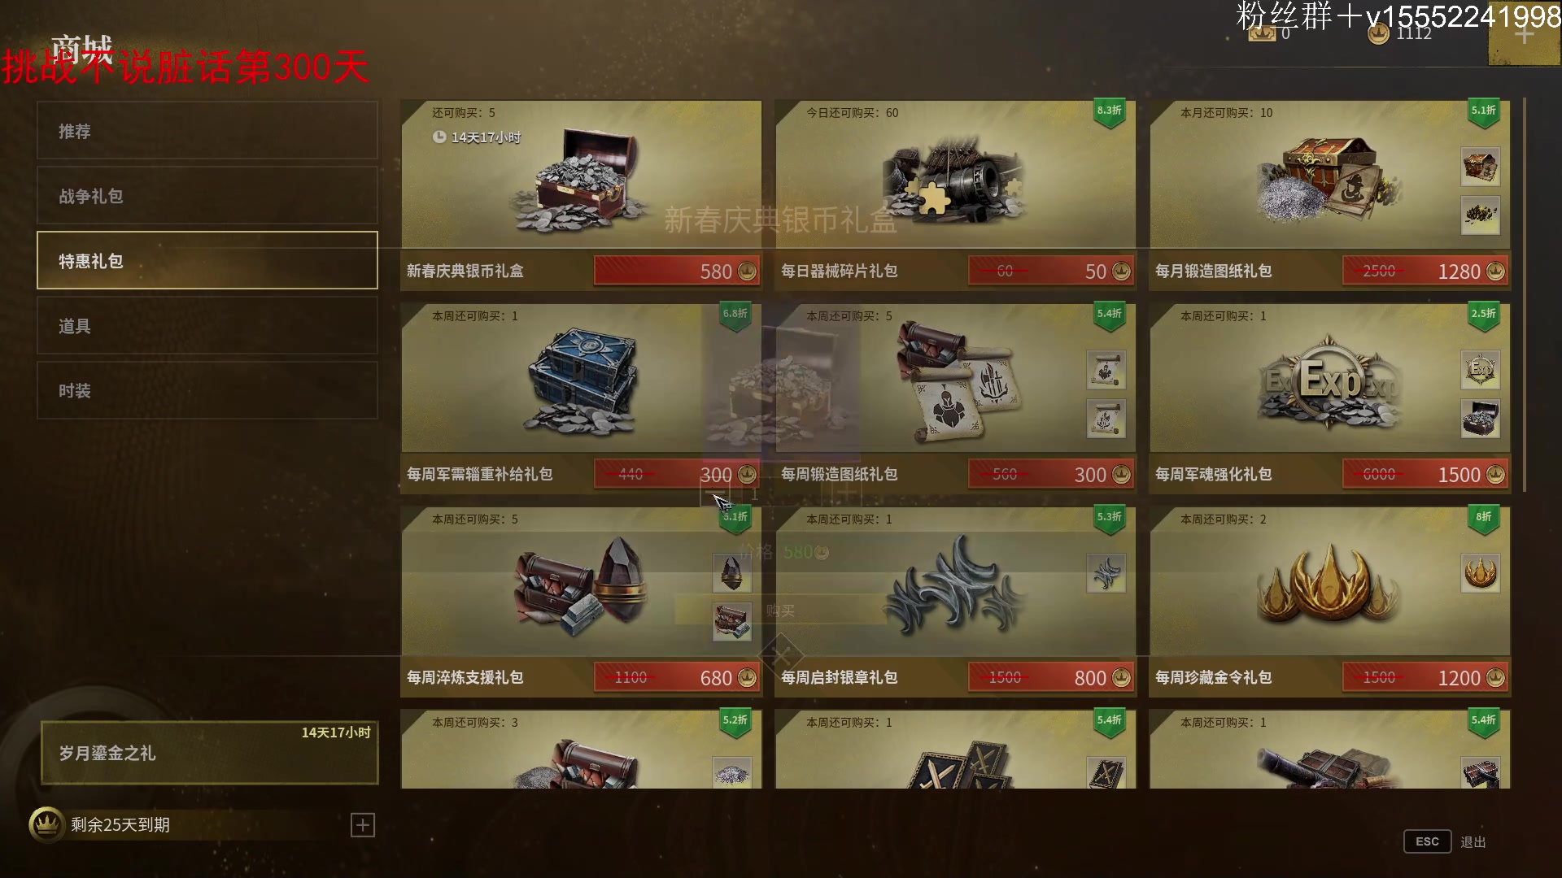Buy 每周淬炼支援礼包 for 680 gold
Screen dimensions: 1562x878
click(677, 678)
